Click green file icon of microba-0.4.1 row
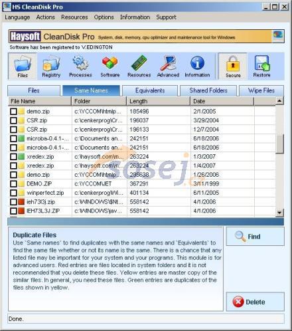 21,138
